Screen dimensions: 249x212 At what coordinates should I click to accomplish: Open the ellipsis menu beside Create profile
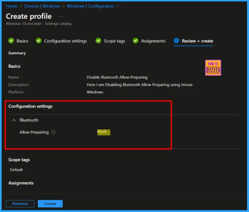click(61, 17)
